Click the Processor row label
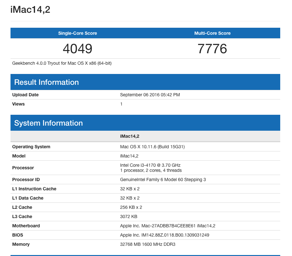Image resolution: width=292 pixels, height=256 pixels. pos(23,168)
